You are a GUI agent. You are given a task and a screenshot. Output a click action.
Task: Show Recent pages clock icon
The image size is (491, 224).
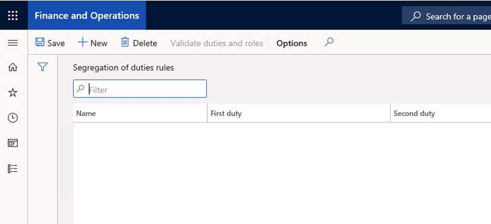[x=13, y=118]
